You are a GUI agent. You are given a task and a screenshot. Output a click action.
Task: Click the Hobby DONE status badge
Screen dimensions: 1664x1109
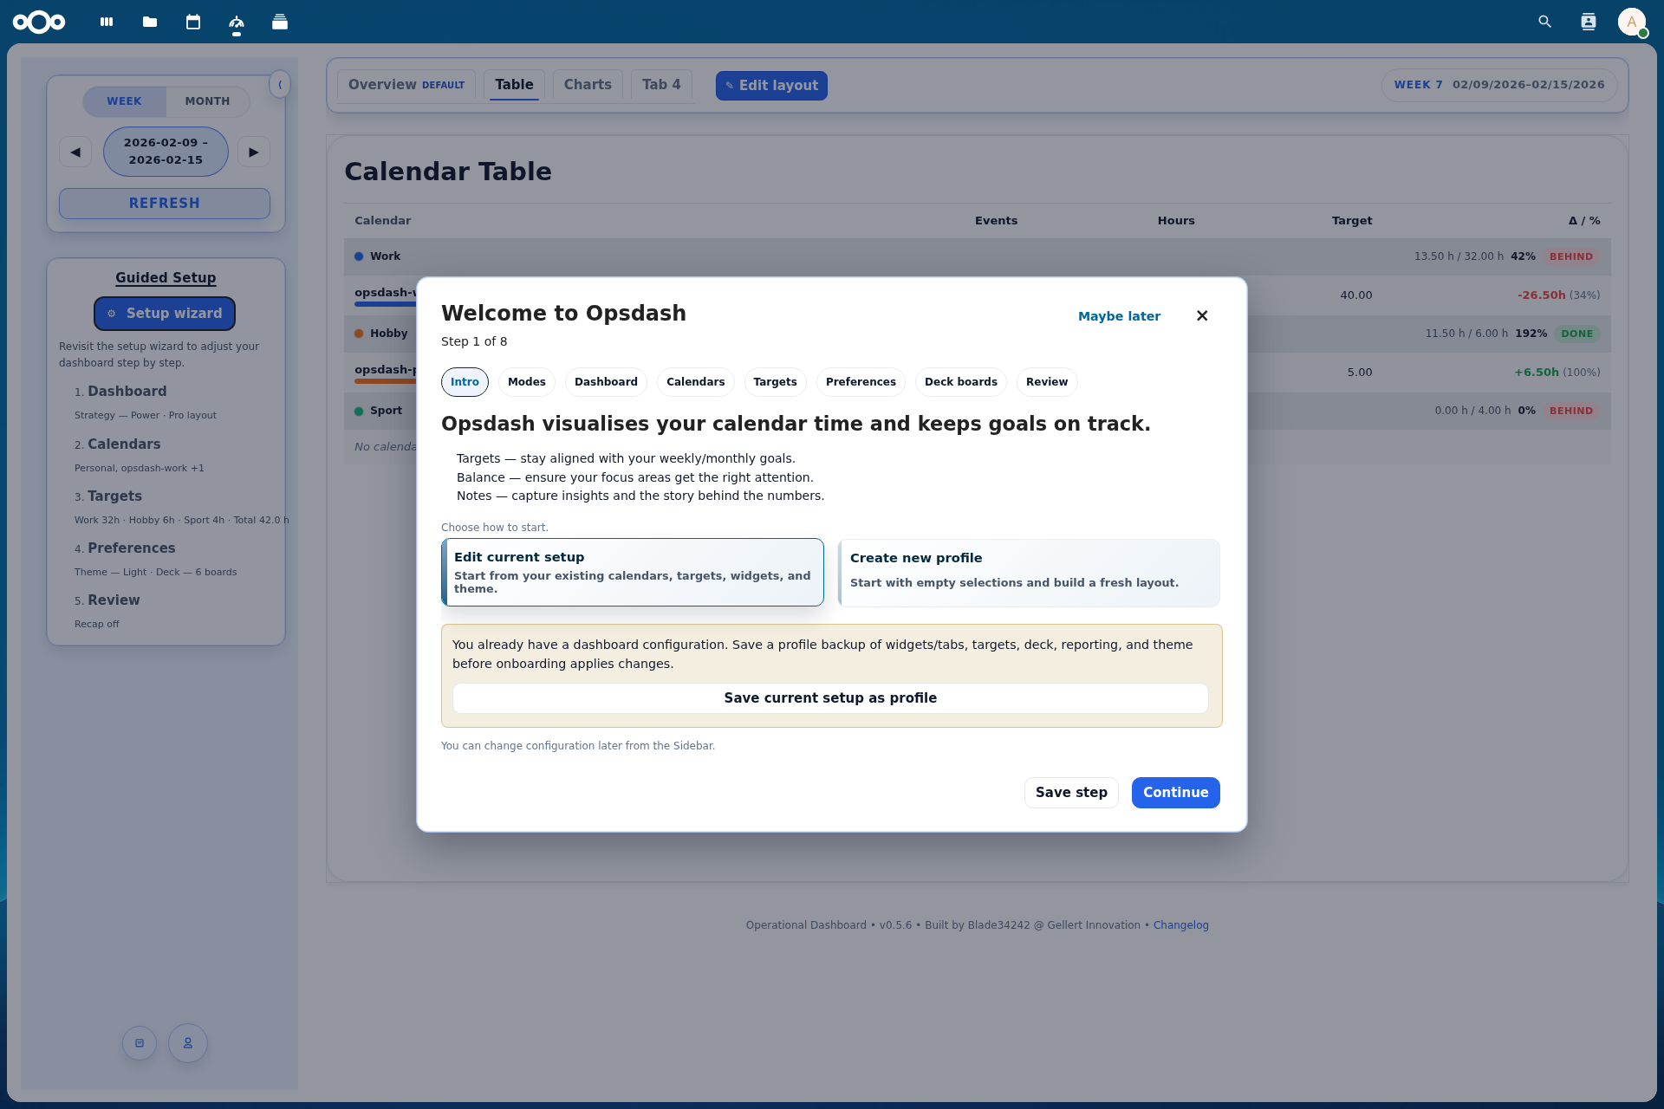(1577, 334)
